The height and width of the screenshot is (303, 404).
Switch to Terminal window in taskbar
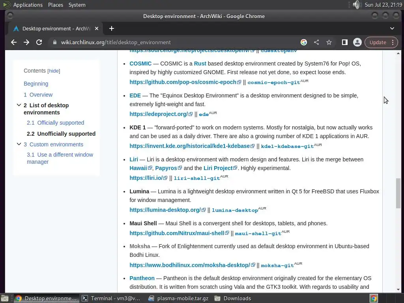tap(111, 298)
